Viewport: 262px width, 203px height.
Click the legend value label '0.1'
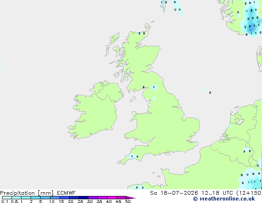5,201
